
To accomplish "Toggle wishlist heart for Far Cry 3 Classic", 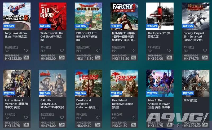I will click(x=134, y=50).
